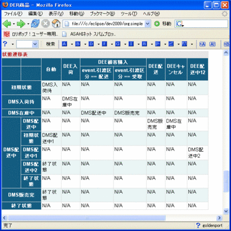
Task: Click the vertical scrollbar down arrow
Action: click(x=226, y=211)
